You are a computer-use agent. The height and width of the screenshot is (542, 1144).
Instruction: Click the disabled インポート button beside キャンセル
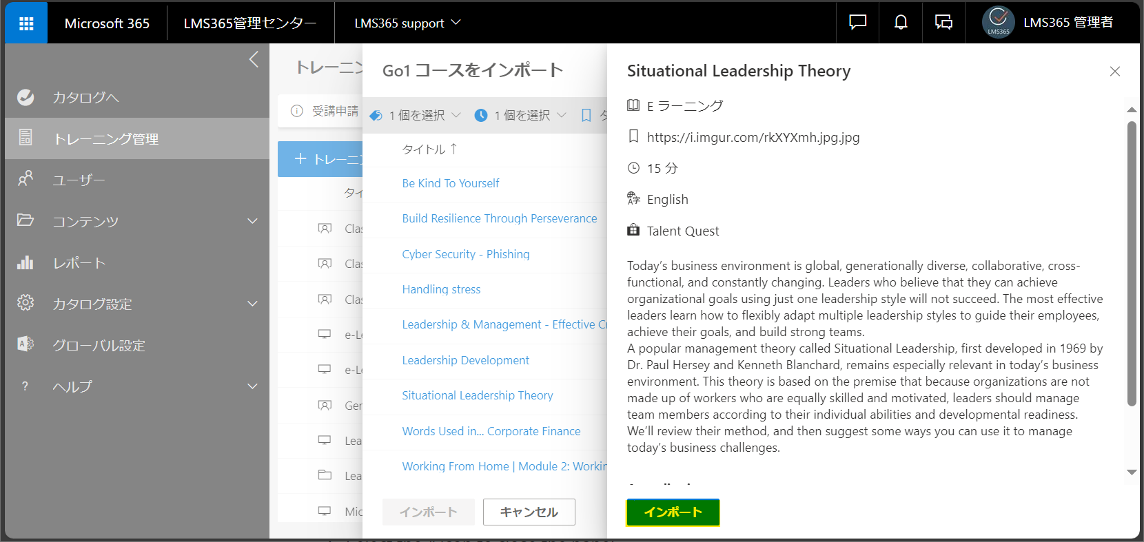point(429,512)
